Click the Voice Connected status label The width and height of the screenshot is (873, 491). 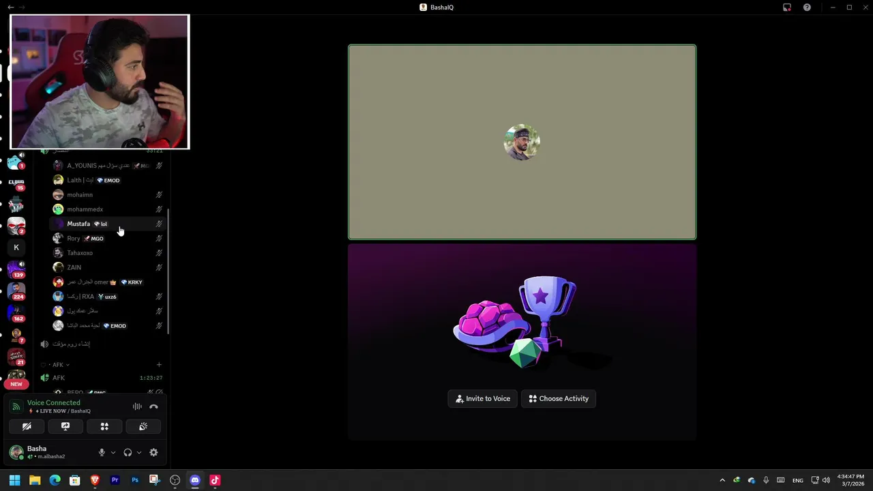point(53,402)
